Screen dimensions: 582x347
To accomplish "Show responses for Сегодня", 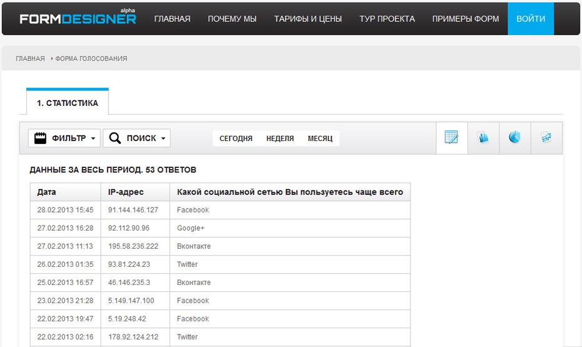I will click(x=236, y=138).
